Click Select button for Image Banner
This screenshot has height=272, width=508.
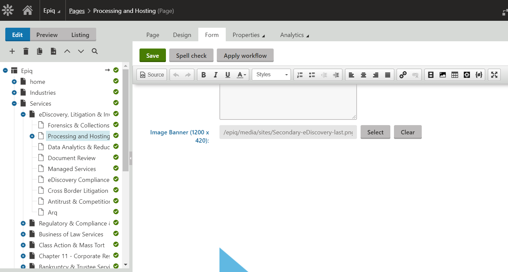tap(375, 132)
